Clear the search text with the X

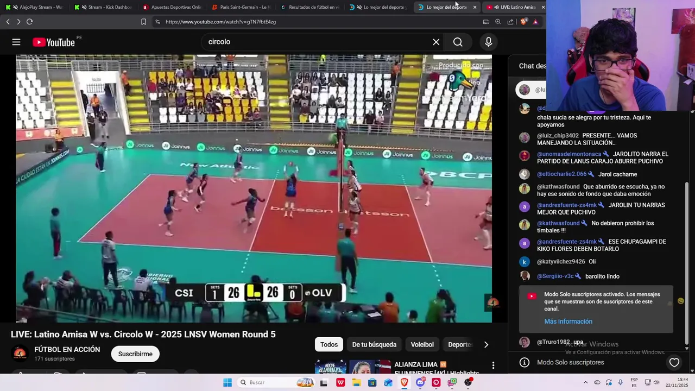pyautogui.click(x=436, y=42)
